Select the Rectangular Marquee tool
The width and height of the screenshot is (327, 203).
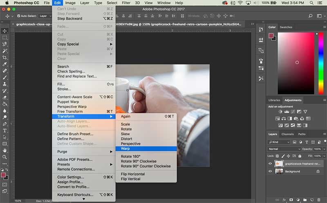(x=4, y=38)
